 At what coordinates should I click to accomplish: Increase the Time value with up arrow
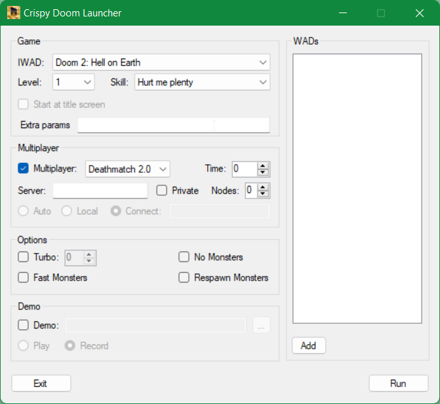pos(263,166)
